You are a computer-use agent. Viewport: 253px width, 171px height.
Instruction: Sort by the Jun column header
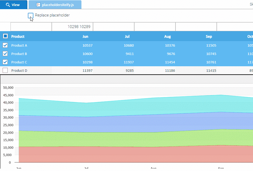85,36
